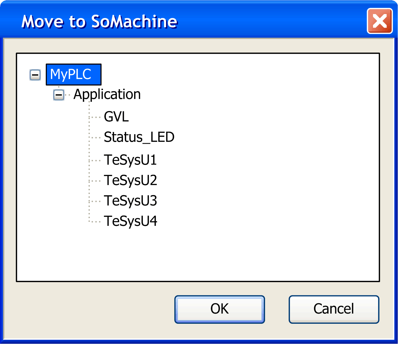Choose the TeSysU3 entry
The width and height of the screenshot is (398, 344).
click(130, 201)
